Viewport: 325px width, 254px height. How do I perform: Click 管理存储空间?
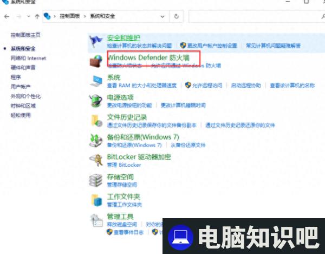122,185
